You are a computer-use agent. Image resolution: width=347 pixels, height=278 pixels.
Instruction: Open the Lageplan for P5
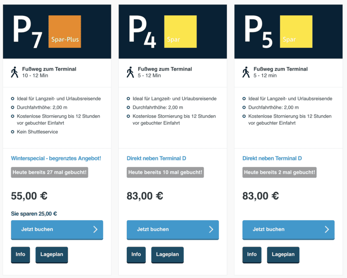283,255
